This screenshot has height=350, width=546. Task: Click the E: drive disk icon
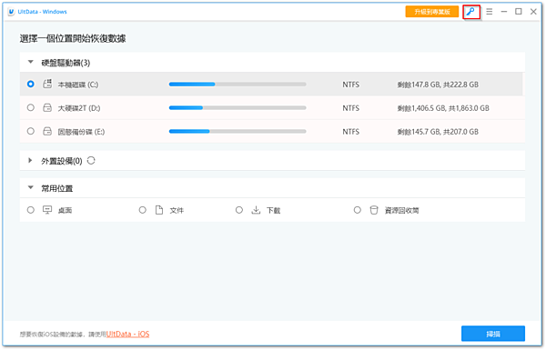47,131
